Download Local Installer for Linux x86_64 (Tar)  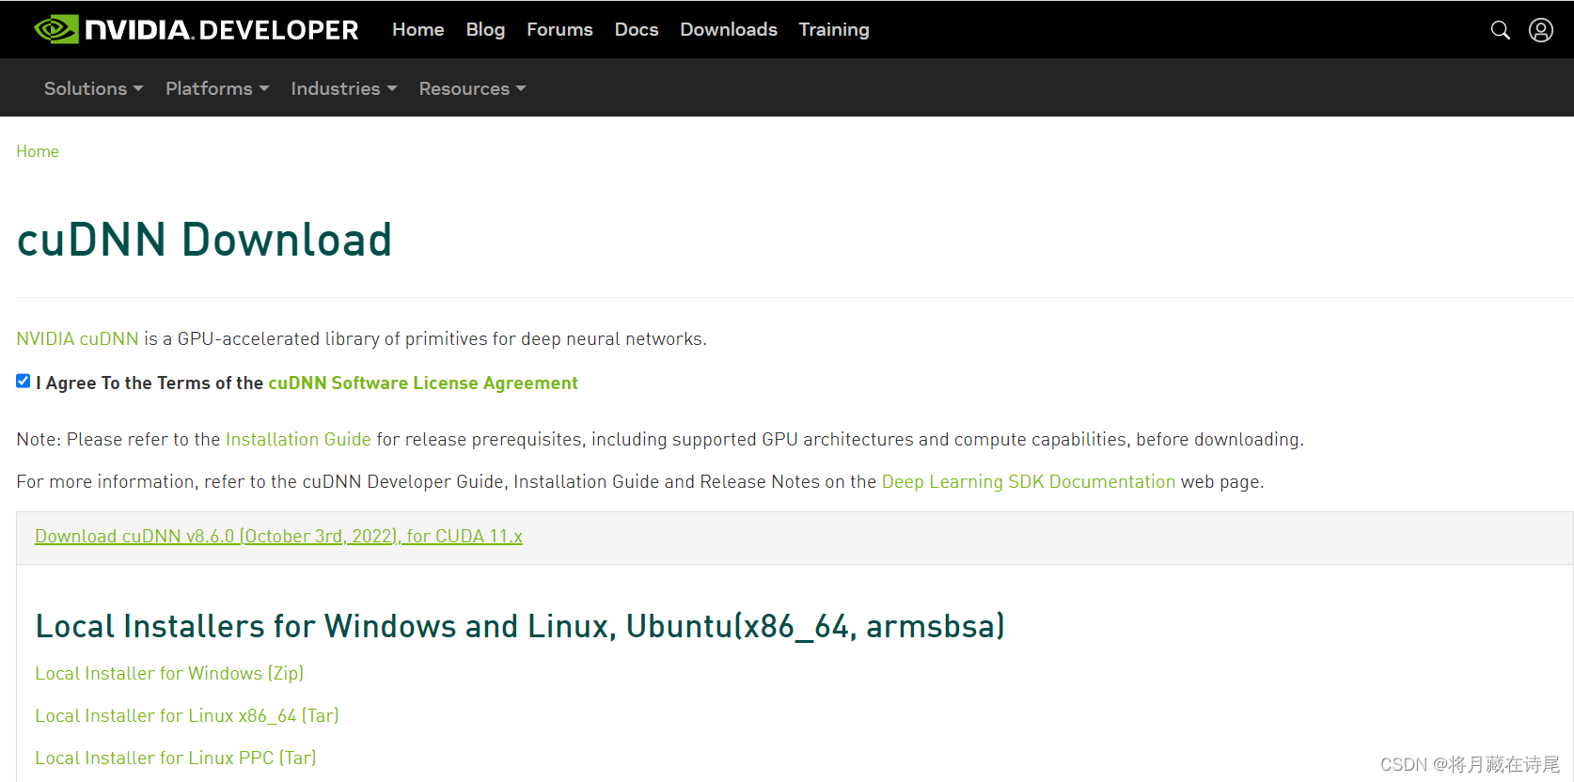pos(187,715)
